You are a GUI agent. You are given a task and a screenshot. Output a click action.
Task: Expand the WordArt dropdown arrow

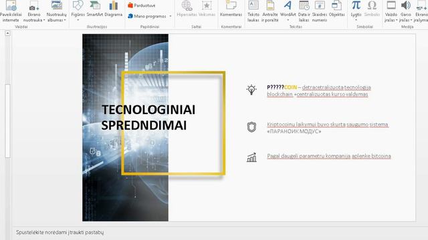pyautogui.click(x=288, y=20)
